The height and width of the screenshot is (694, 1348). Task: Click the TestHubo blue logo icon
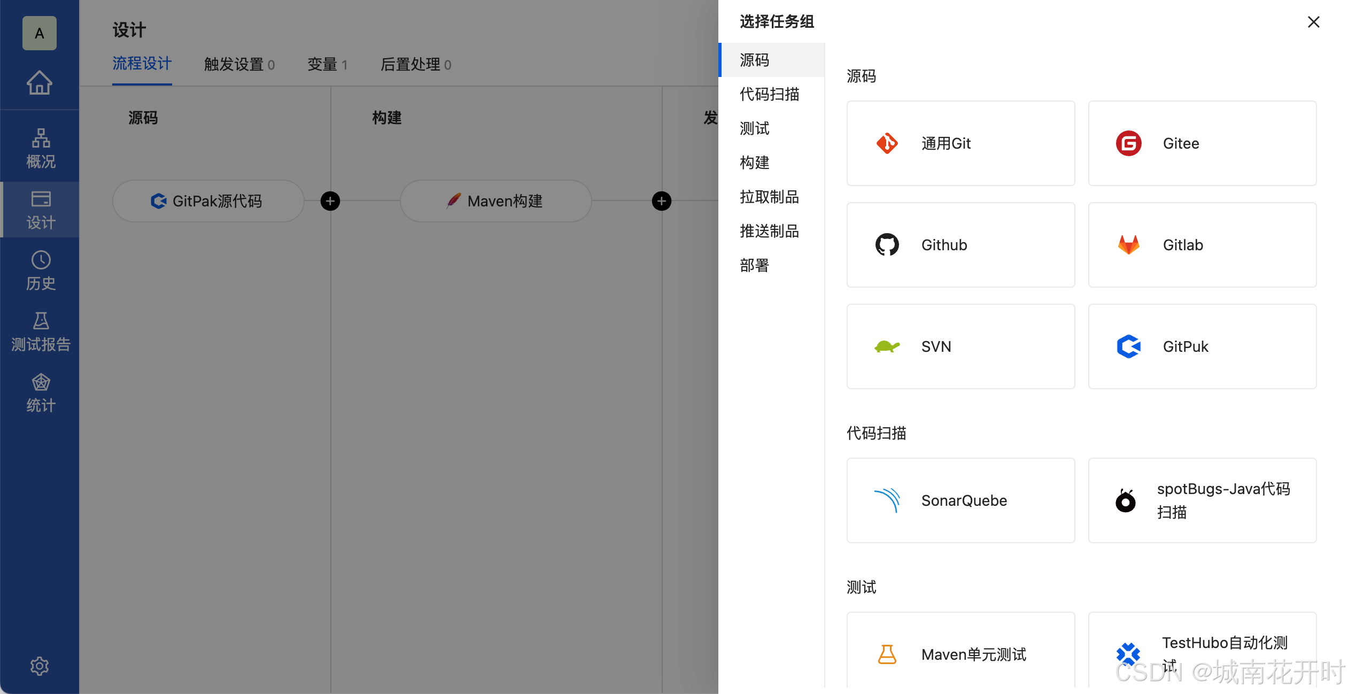coord(1128,654)
